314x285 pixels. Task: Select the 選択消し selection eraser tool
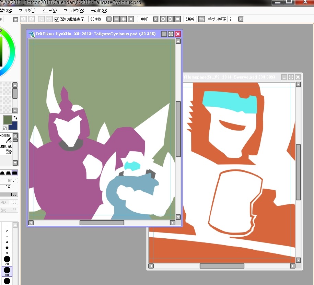[x=6, y=149]
